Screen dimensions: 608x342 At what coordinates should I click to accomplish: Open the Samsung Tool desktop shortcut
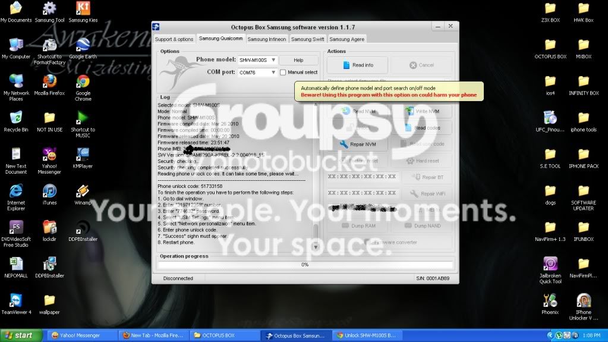49,12
